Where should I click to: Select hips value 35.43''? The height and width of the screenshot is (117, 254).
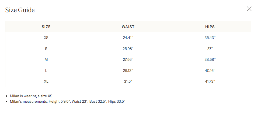pyautogui.click(x=210, y=38)
